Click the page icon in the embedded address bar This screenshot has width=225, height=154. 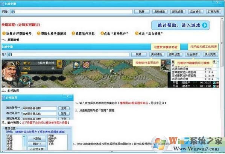(10, 54)
